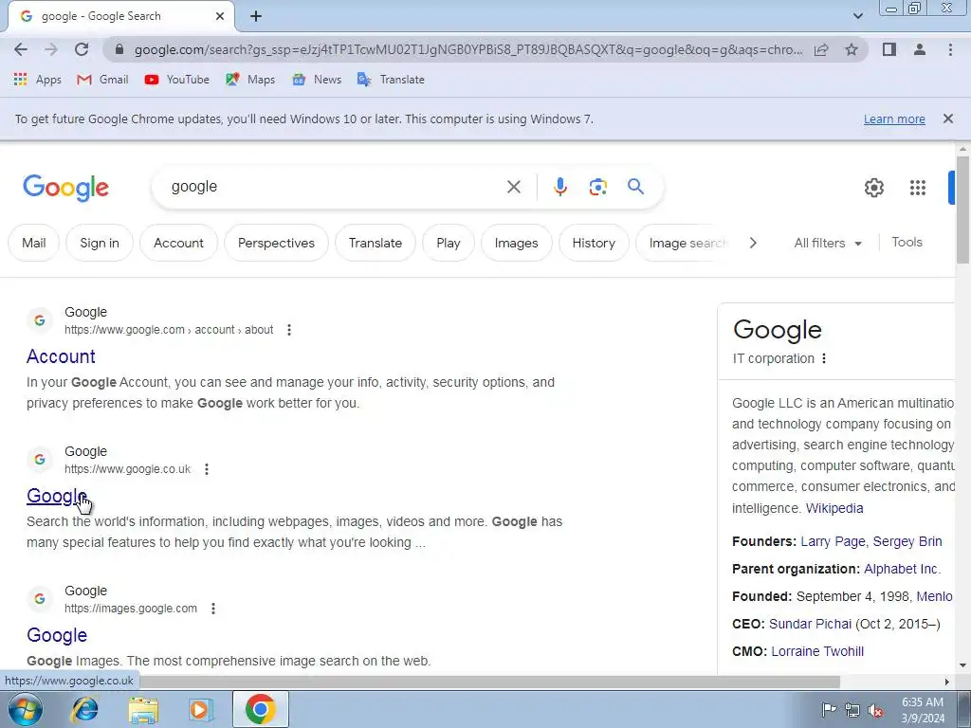971x728 pixels.
Task: Go back with the browser back arrow
Action: (21, 49)
